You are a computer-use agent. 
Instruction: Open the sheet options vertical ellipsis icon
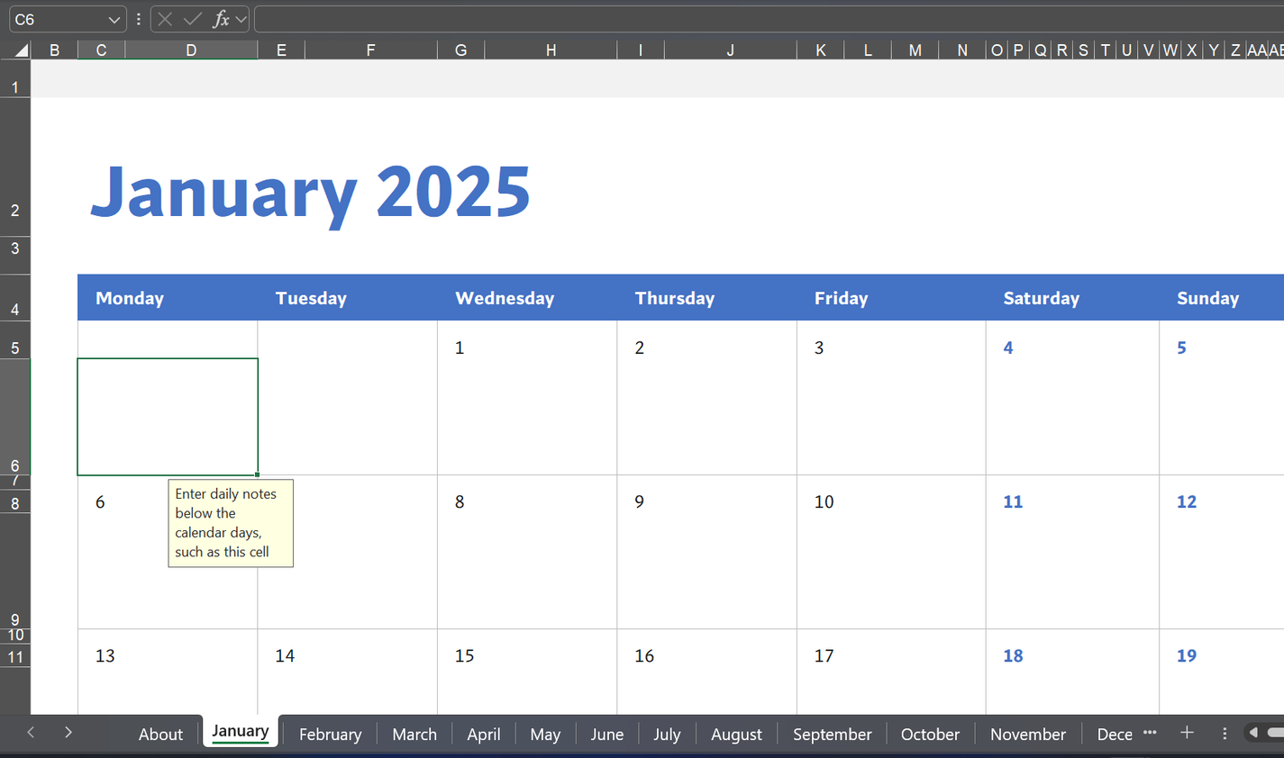(1224, 734)
